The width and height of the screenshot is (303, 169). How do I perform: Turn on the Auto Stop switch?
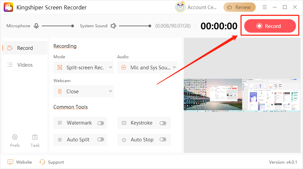pos(163,139)
